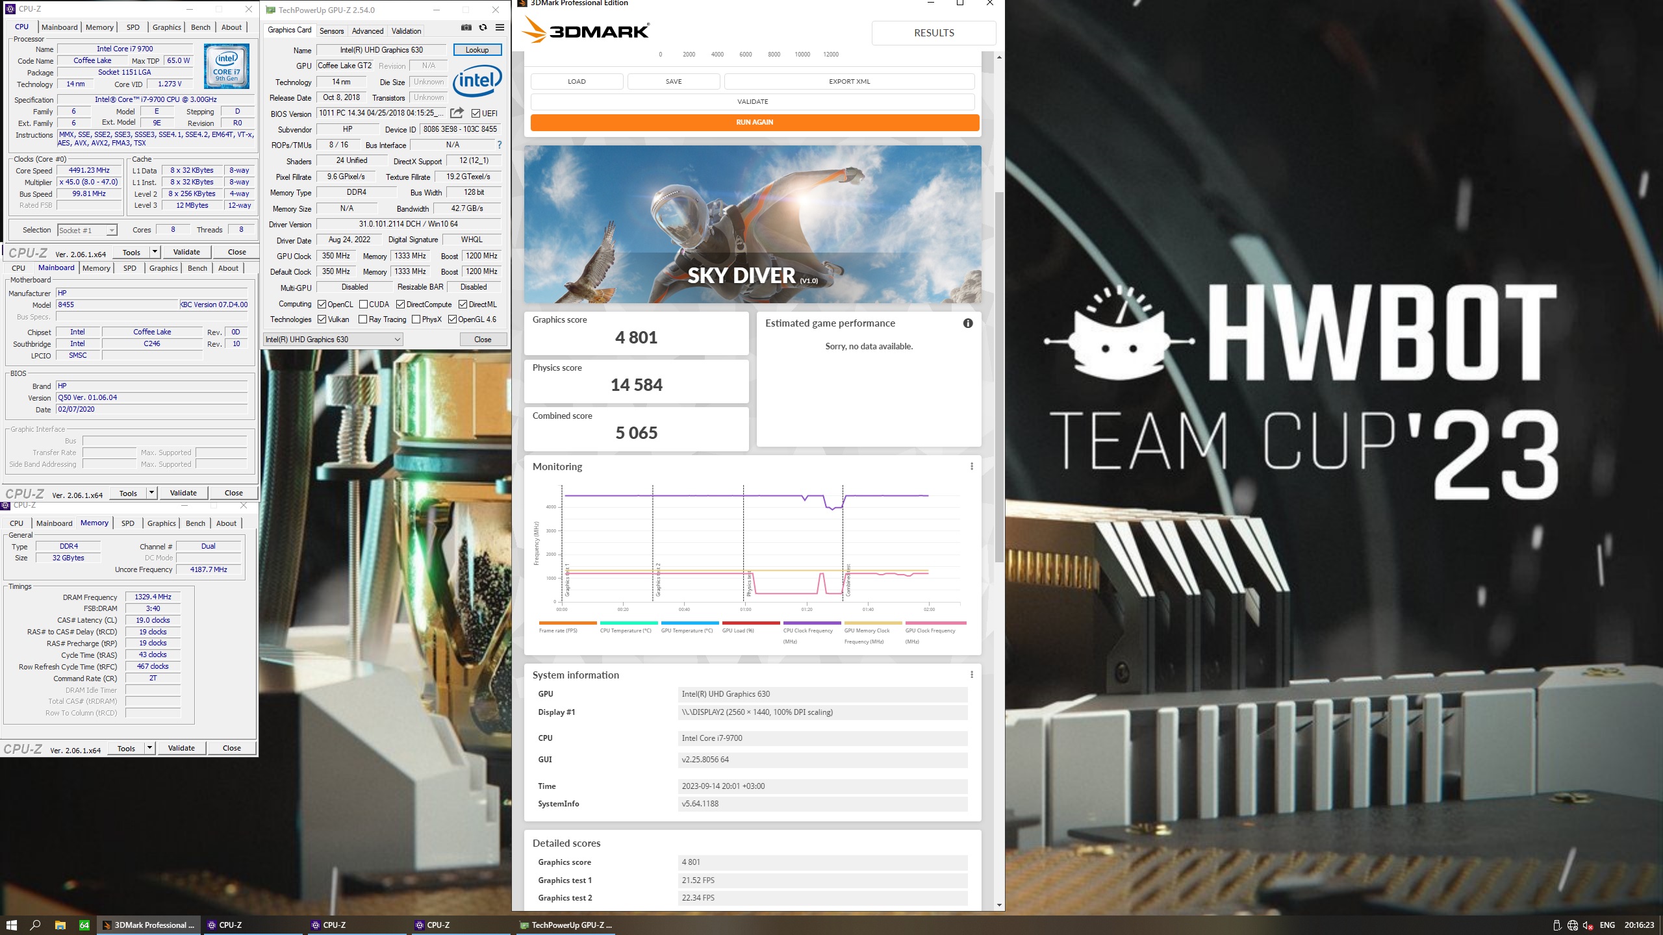The image size is (1663, 935).
Task: Open the Monitoring panel three-dot menu
Action: tap(972, 466)
